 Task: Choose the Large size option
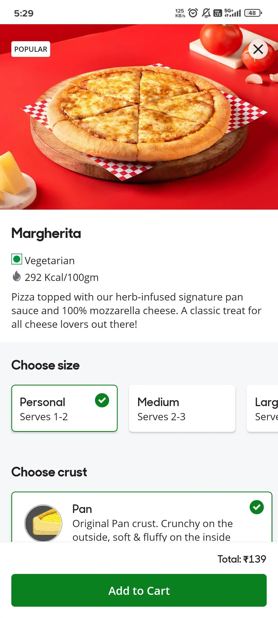click(x=262, y=408)
